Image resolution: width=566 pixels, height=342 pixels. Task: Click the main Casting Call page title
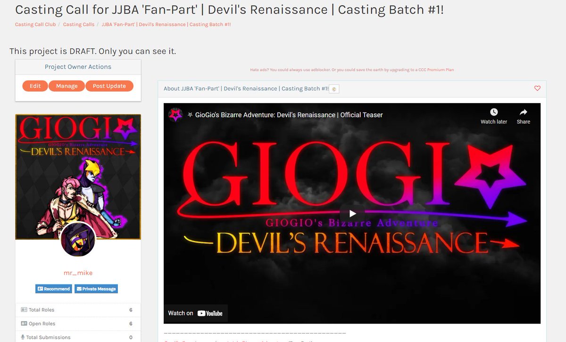coord(229,9)
